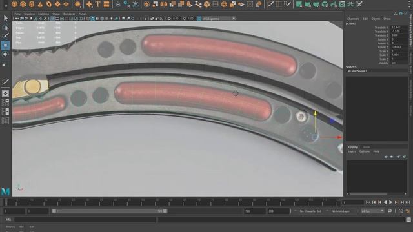Toggle textured display in viewport
The height and width of the screenshot is (232, 413).
tap(106, 19)
